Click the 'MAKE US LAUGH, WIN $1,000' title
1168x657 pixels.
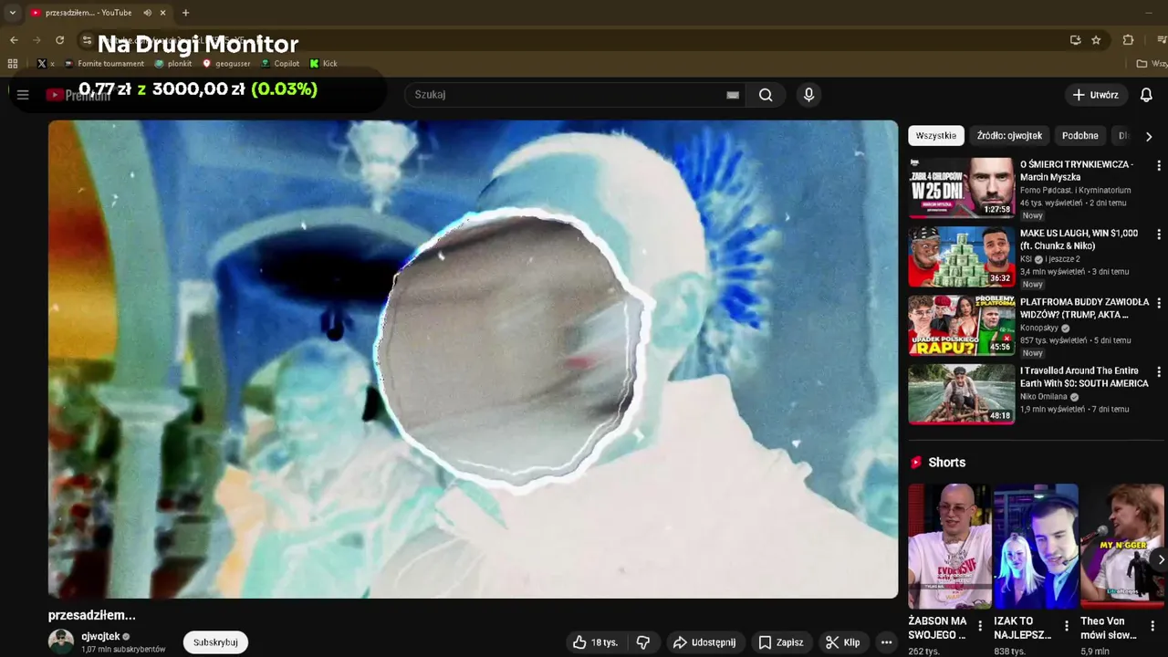click(x=1079, y=239)
